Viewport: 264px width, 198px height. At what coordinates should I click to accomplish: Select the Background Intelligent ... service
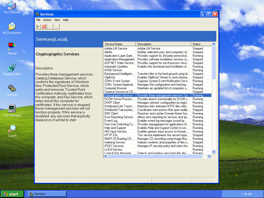point(158,74)
